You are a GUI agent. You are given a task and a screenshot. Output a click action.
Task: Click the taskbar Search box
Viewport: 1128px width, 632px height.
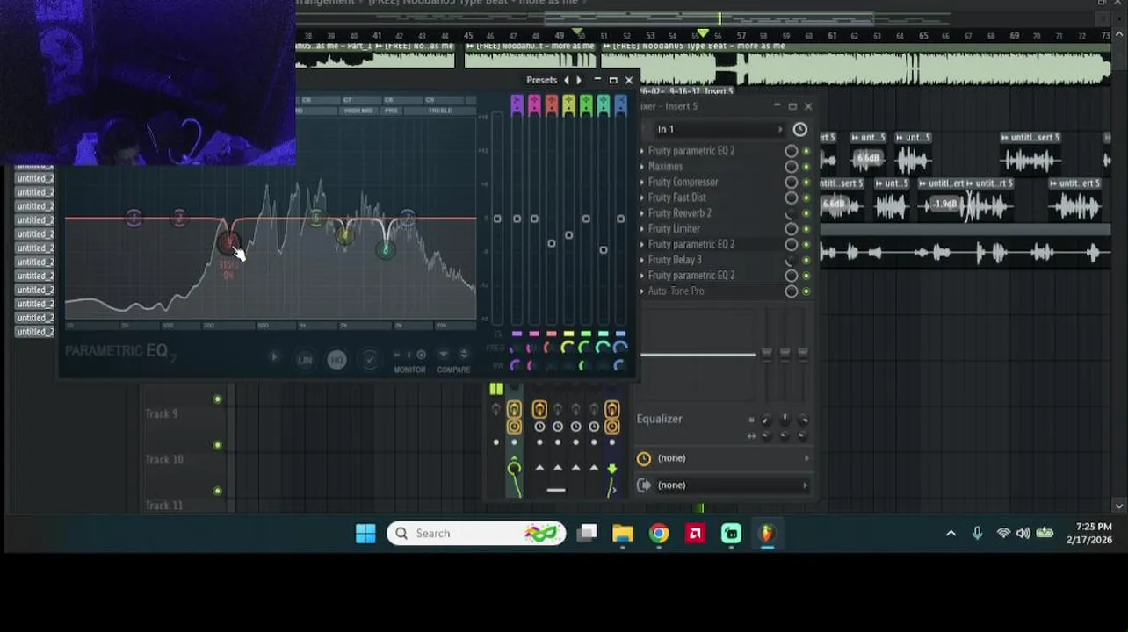(x=477, y=533)
